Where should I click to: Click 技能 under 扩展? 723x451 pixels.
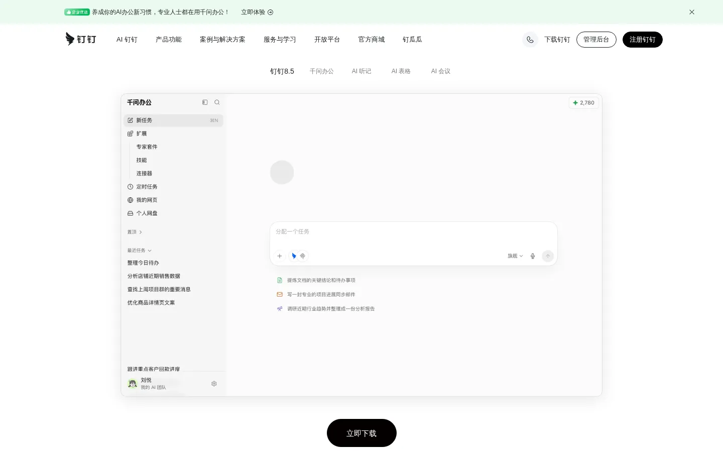tap(142, 160)
